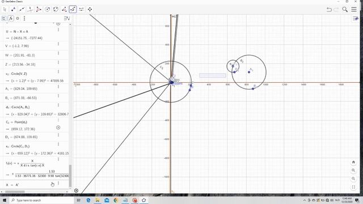The image size is (363, 204).
Task: Open File Explorer from taskbar
Action: (98, 200)
